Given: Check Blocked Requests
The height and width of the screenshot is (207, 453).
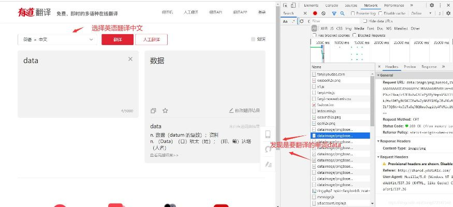Looking at the screenshot, I should [x=354, y=35].
